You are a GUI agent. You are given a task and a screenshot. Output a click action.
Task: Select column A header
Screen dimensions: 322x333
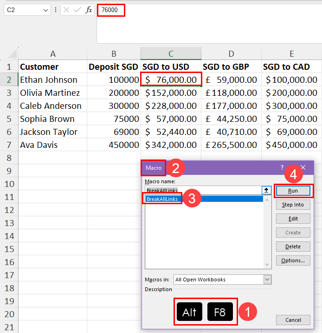pyautogui.click(x=53, y=54)
